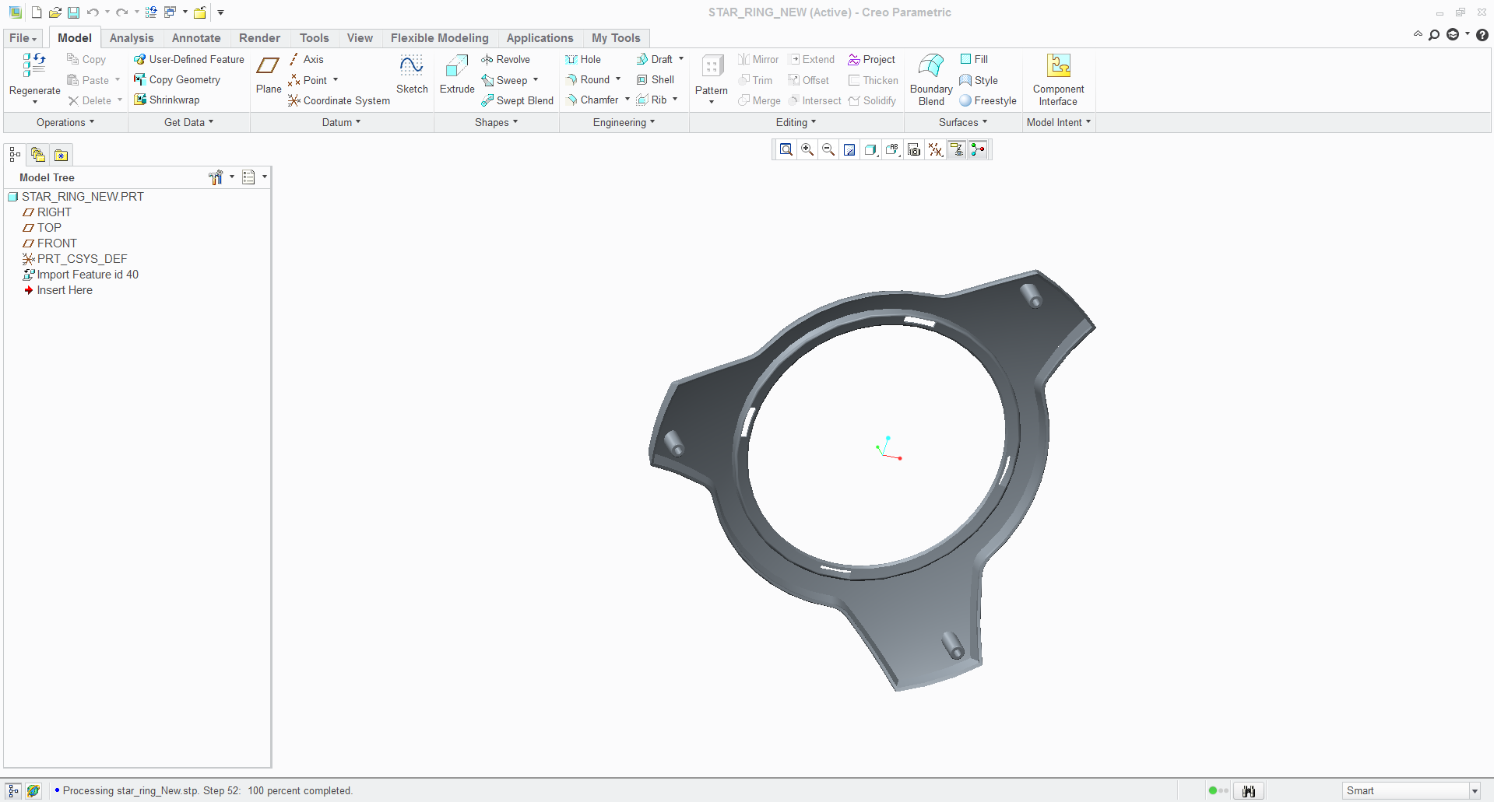1494x802 pixels.
Task: Open the Smart selection filter dropdown
Action: [x=1475, y=791]
